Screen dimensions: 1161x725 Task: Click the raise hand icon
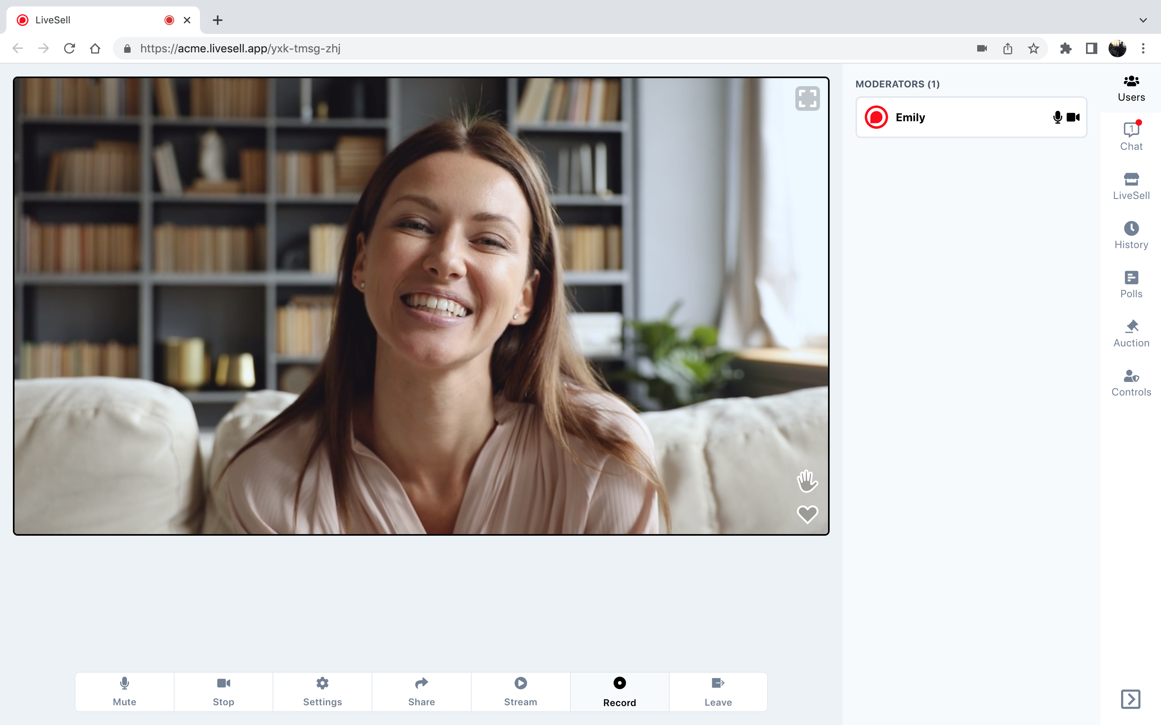pyautogui.click(x=807, y=481)
